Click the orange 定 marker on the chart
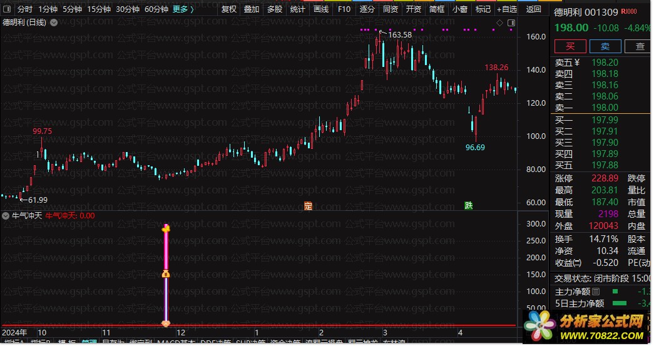This screenshot has height=346, width=654. click(x=308, y=206)
